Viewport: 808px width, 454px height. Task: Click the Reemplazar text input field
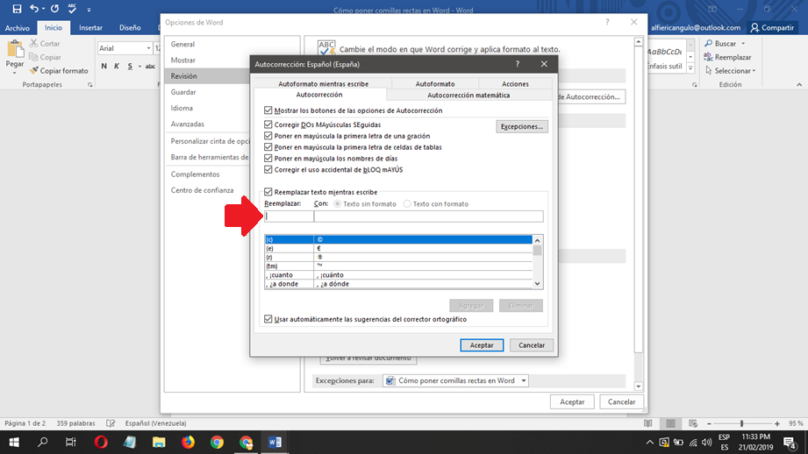click(290, 216)
